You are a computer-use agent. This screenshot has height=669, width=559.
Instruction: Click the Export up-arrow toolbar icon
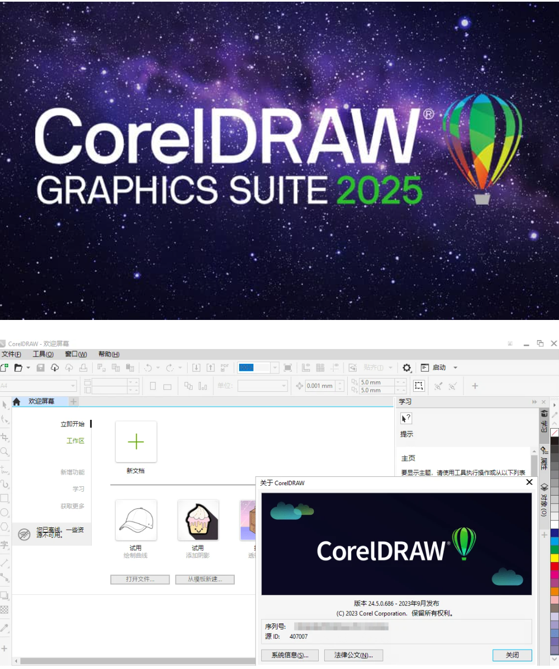(x=210, y=368)
